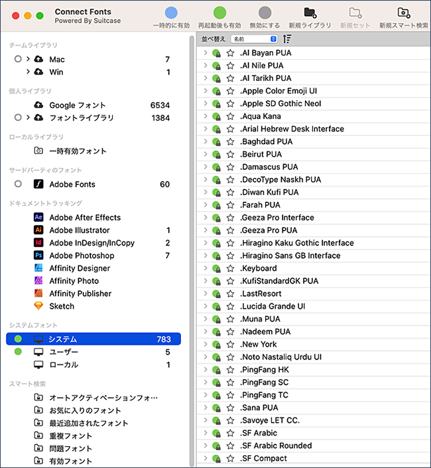Click activation status icon for .Damascus PUA
431x468 pixels.
[216, 167]
